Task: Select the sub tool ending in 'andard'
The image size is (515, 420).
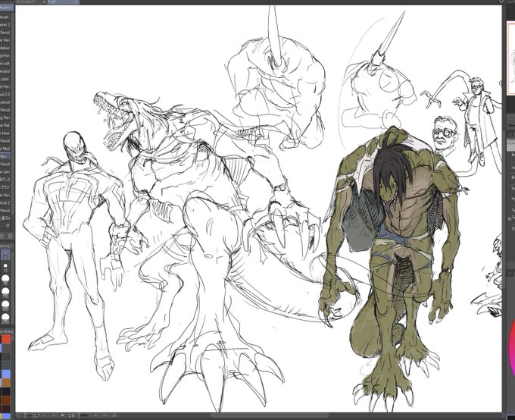Action: point(5,71)
